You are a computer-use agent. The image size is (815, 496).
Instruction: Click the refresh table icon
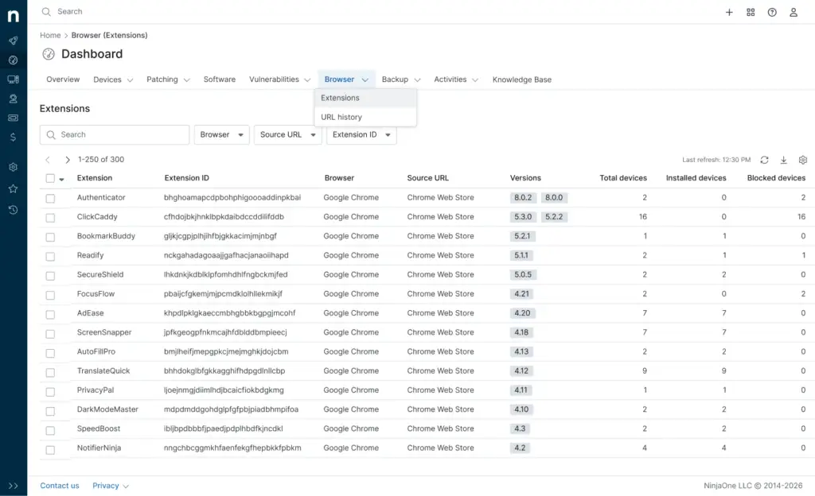(765, 160)
